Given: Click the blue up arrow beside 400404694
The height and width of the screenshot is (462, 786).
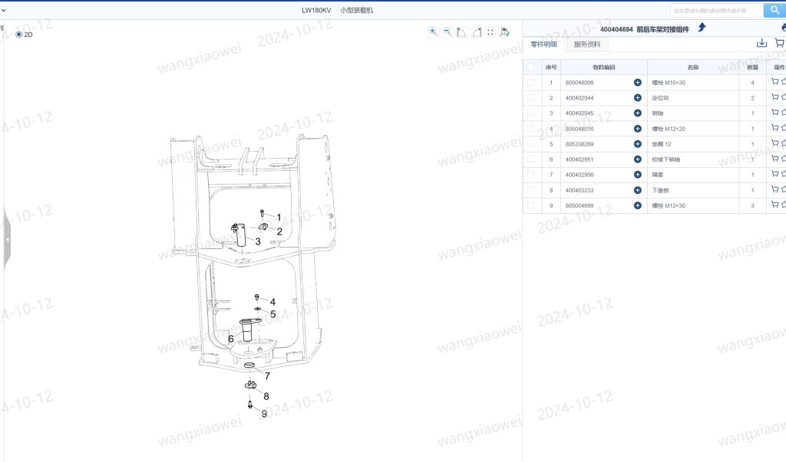Looking at the screenshot, I should coord(702,28).
